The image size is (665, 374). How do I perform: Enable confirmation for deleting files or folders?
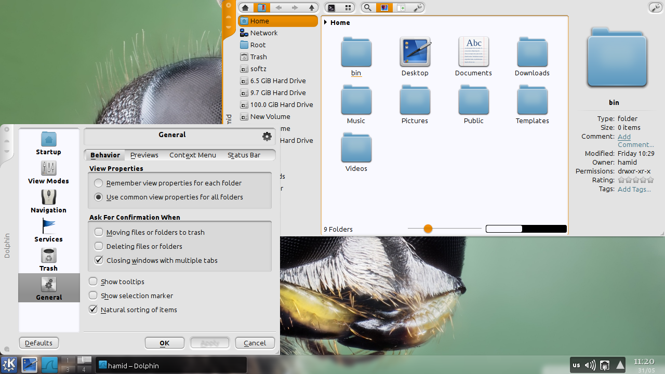[x=99, y=246]
